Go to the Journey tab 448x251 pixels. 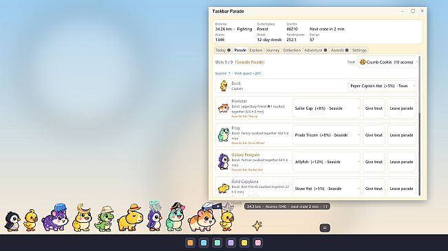[x=273, y=50]
